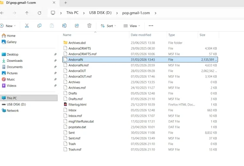Screen dimensions: 244x166
Task: Open Documents in quick access
Action: [x=12, y=67]
